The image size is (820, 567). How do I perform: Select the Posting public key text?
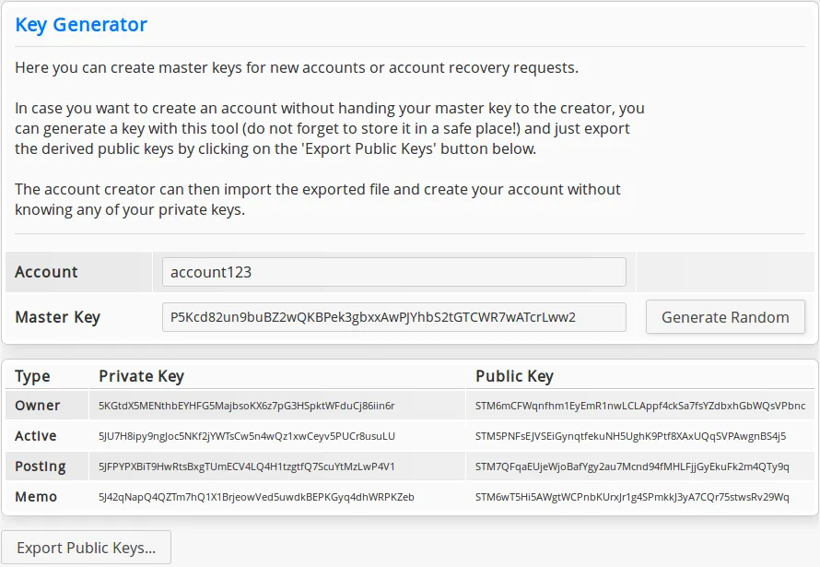tap(632, 467)
